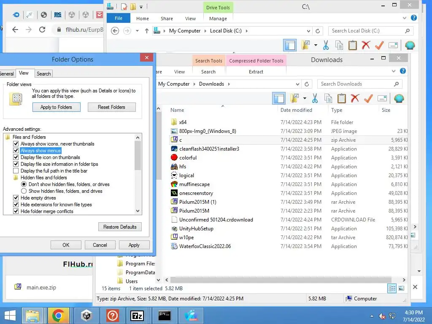Toggle Hide extensions for known file types
This screenshot has width=432, height=324.
(x=16, y=205)
